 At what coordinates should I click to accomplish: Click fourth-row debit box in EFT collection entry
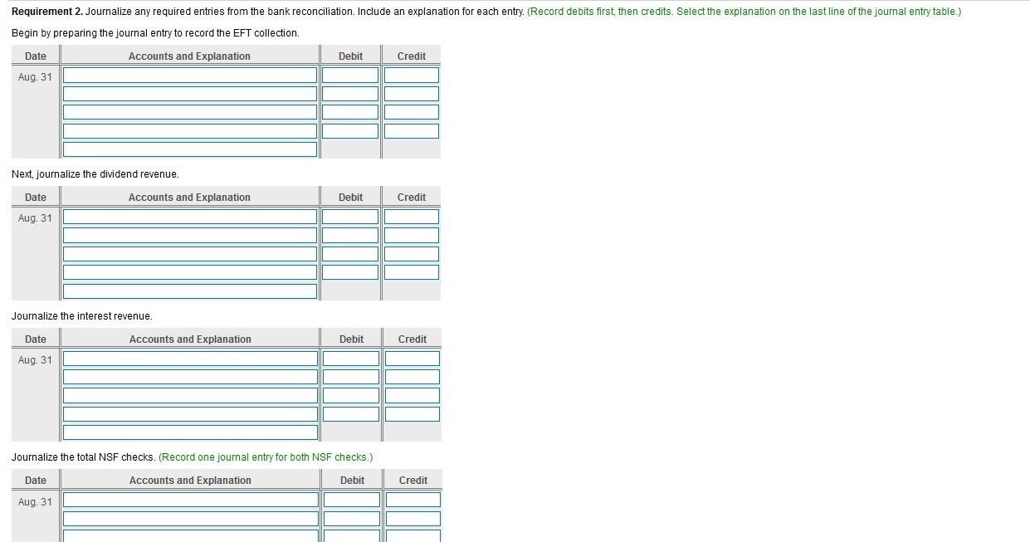350,130
